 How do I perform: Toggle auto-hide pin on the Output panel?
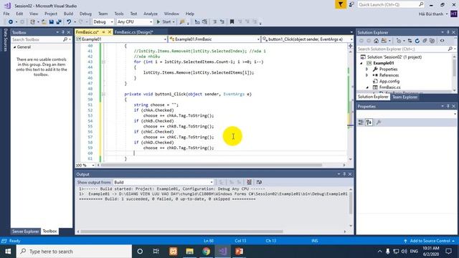click(x=344, y=174)
